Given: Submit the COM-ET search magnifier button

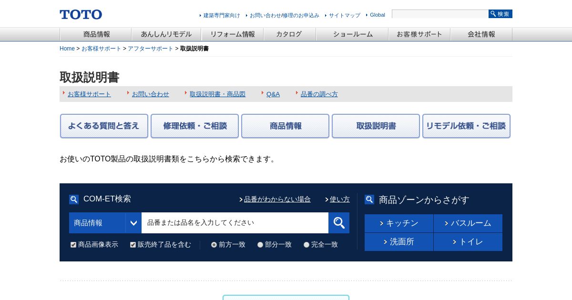Looking at the screenshot, I should point(339,223).
